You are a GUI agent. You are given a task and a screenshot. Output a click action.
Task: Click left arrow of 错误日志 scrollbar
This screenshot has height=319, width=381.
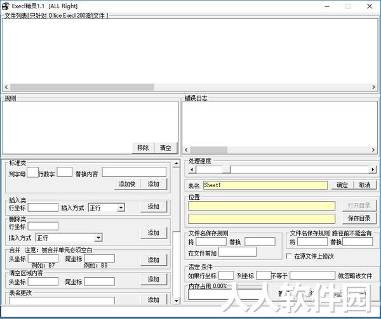tap(186, 150)
